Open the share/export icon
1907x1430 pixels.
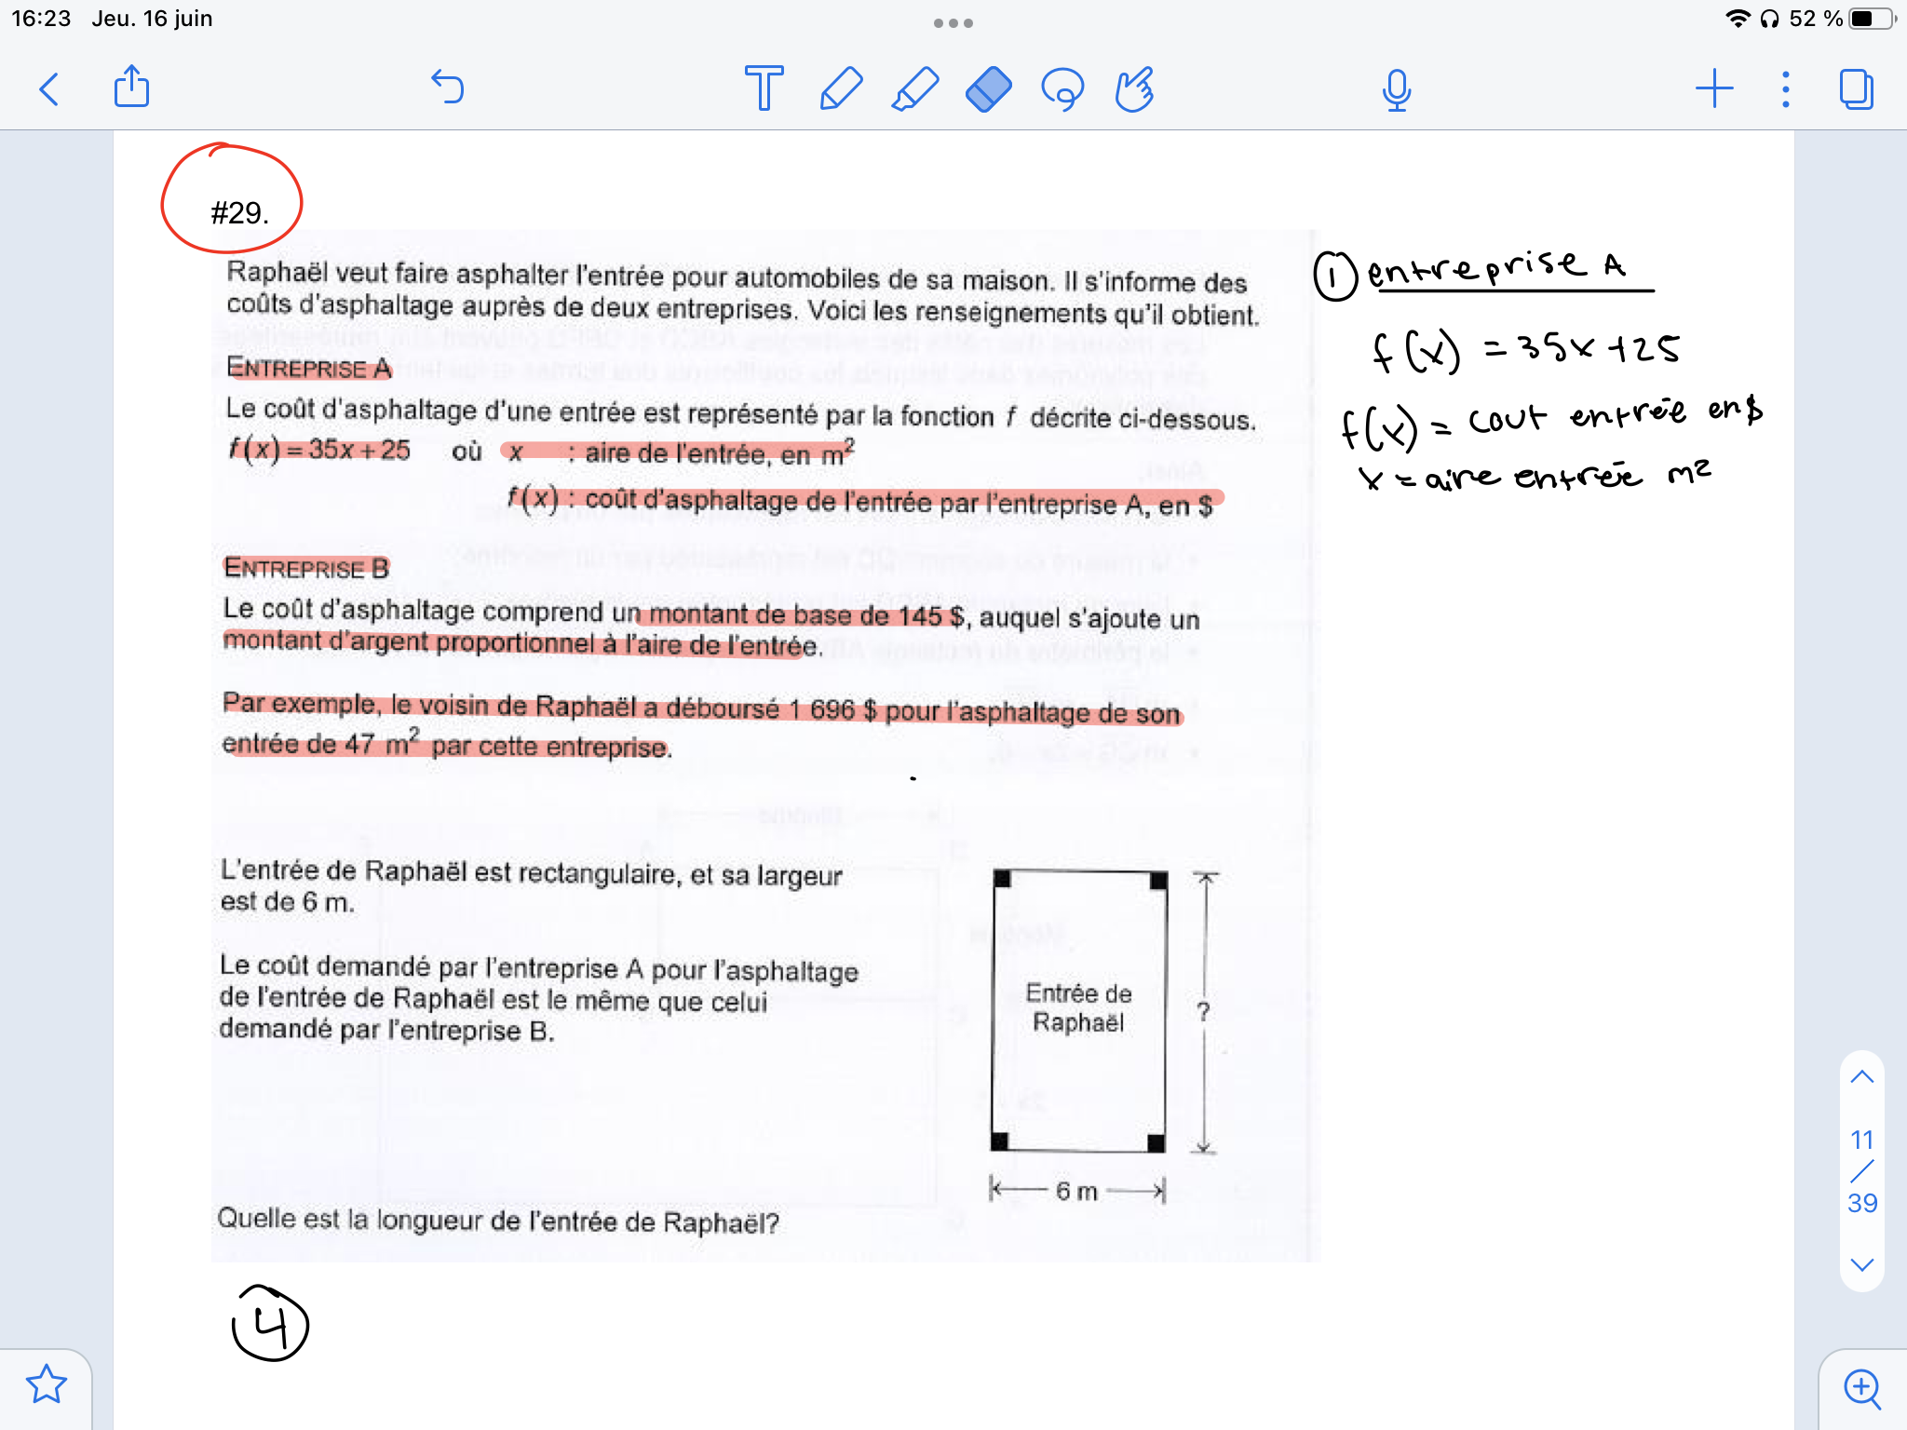point(131,88)
